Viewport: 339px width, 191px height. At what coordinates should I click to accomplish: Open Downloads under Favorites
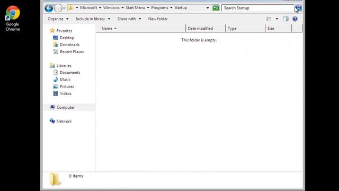click(x=69, y=45)
